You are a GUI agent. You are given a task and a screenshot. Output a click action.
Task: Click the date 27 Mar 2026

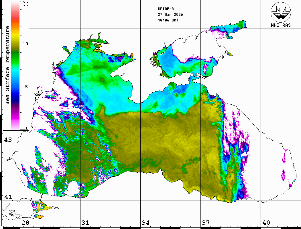[170, 15]
